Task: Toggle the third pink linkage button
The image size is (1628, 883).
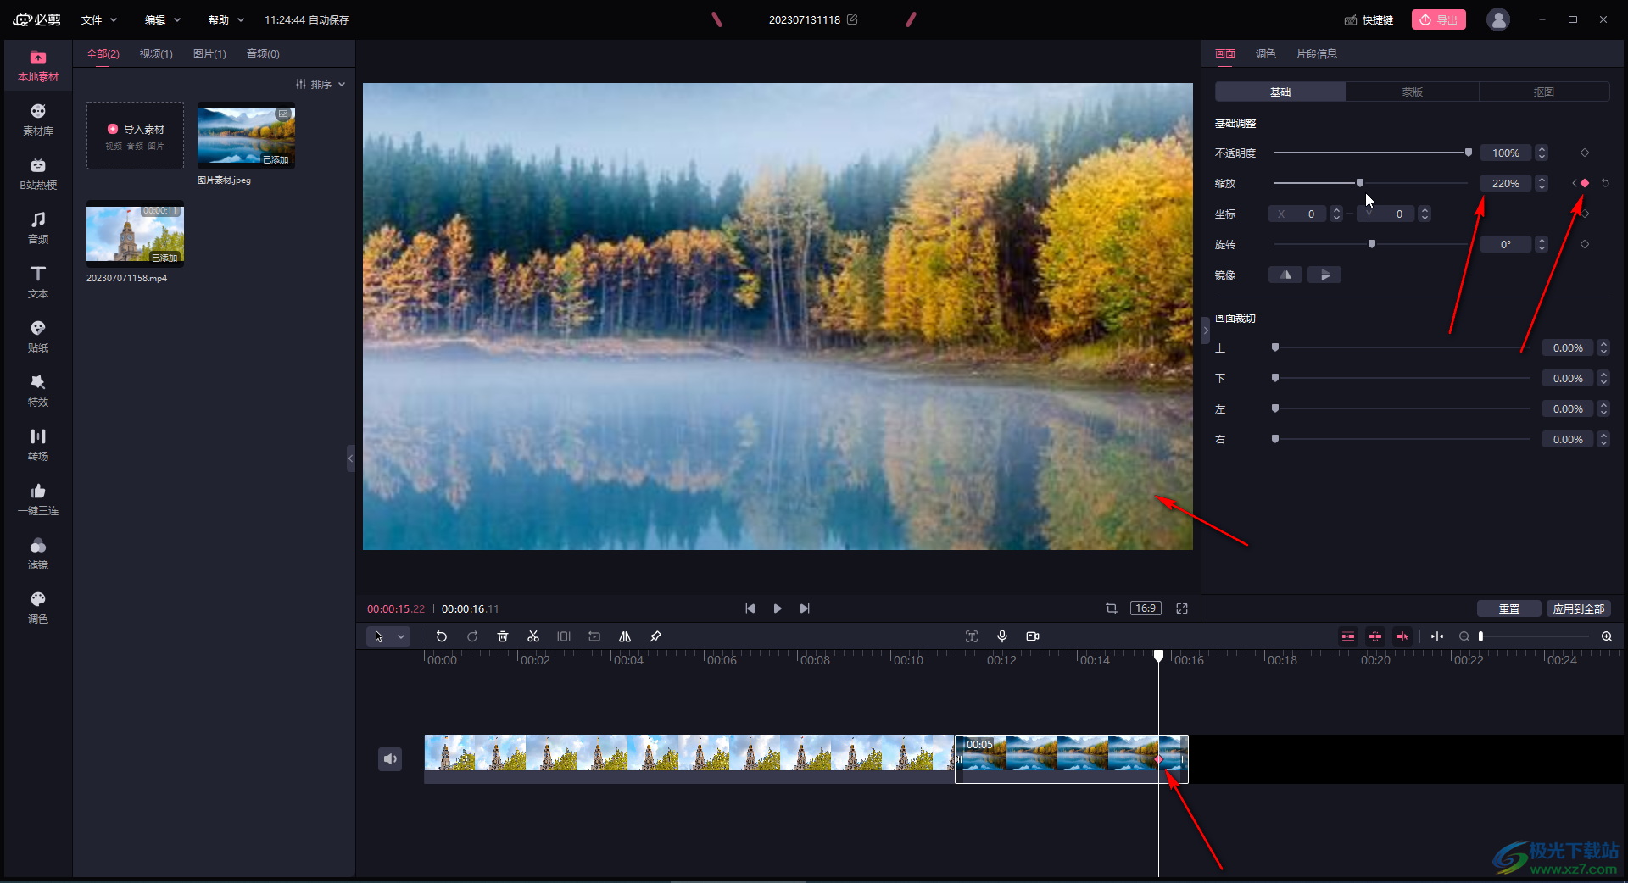Action: pos(1402,636)
